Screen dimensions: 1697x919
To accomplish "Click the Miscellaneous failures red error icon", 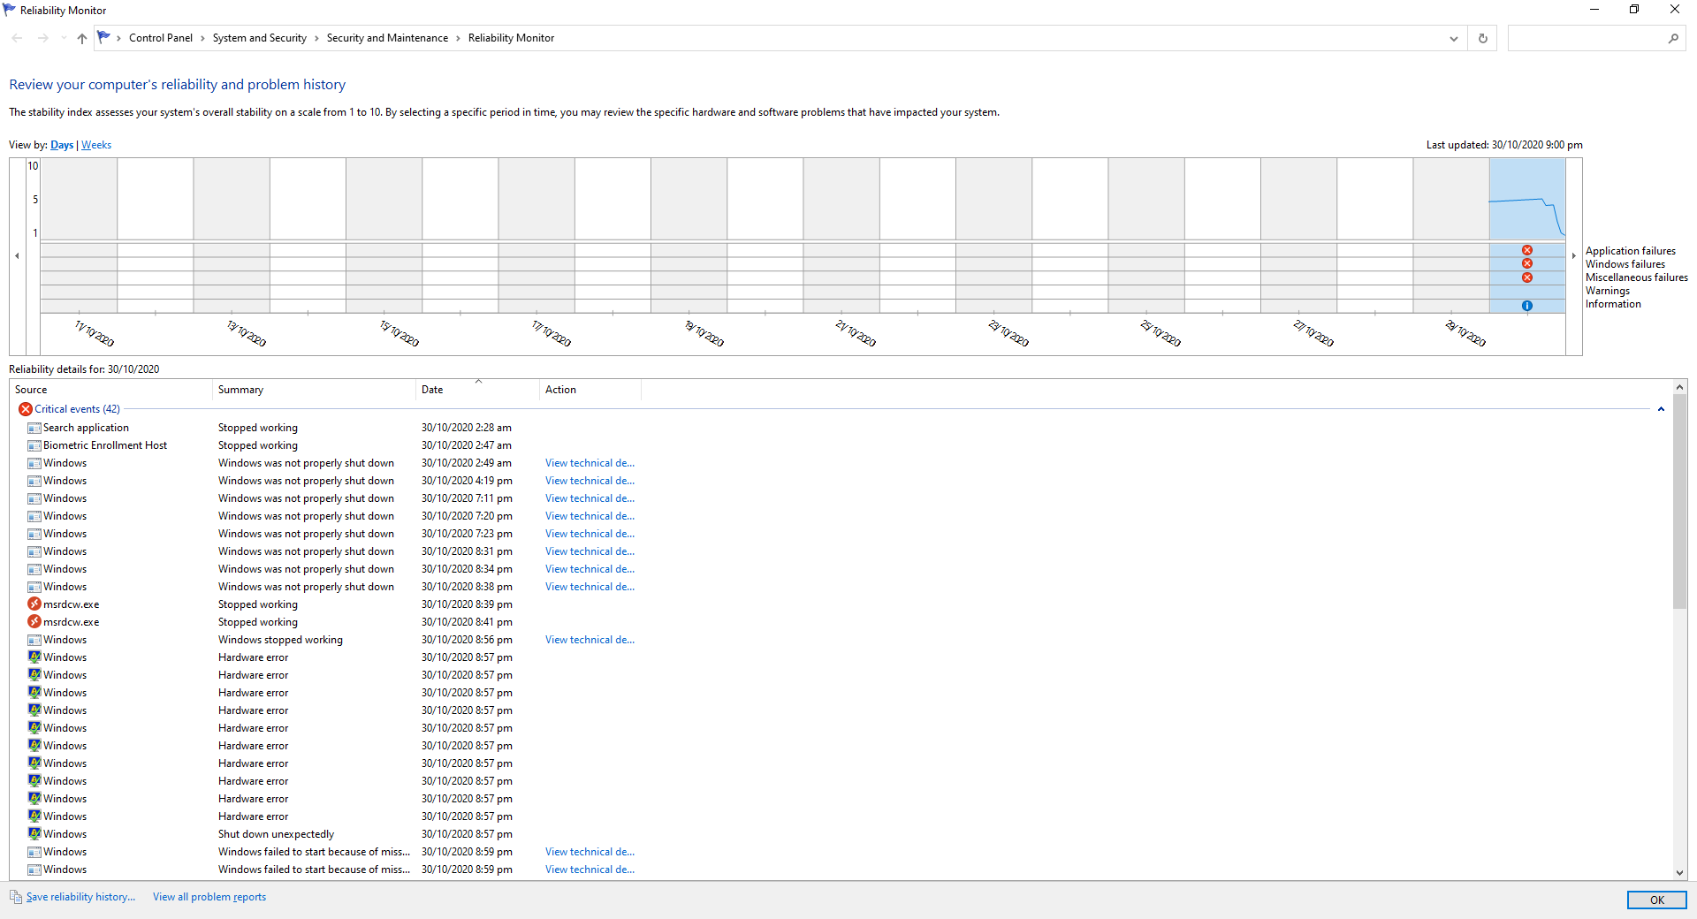I will tap(1526, 277).
